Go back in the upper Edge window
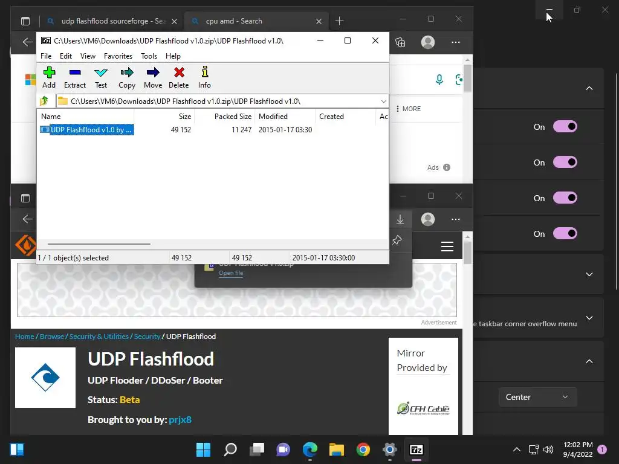 pyautogui.click(x=27, y=42)
